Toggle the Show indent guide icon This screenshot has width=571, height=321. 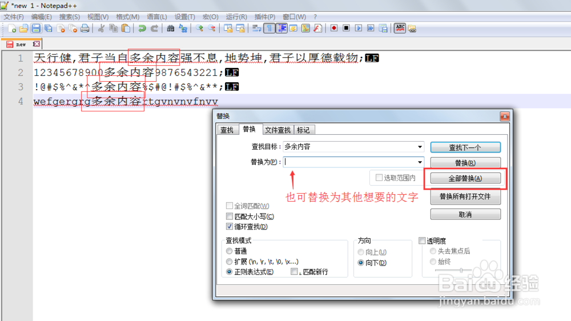pyautogui.click(x=282, y=29)
